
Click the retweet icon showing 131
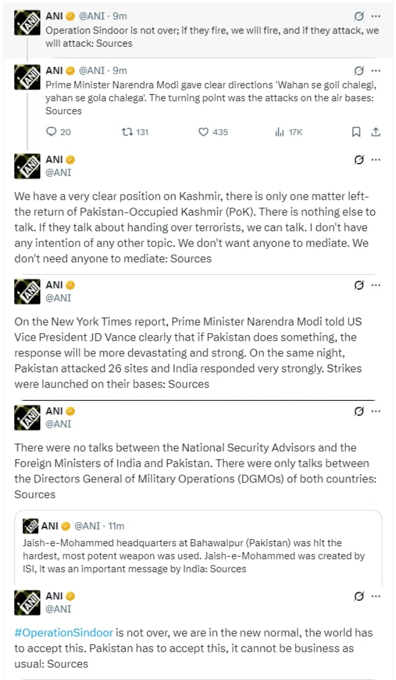click(127, 132)
